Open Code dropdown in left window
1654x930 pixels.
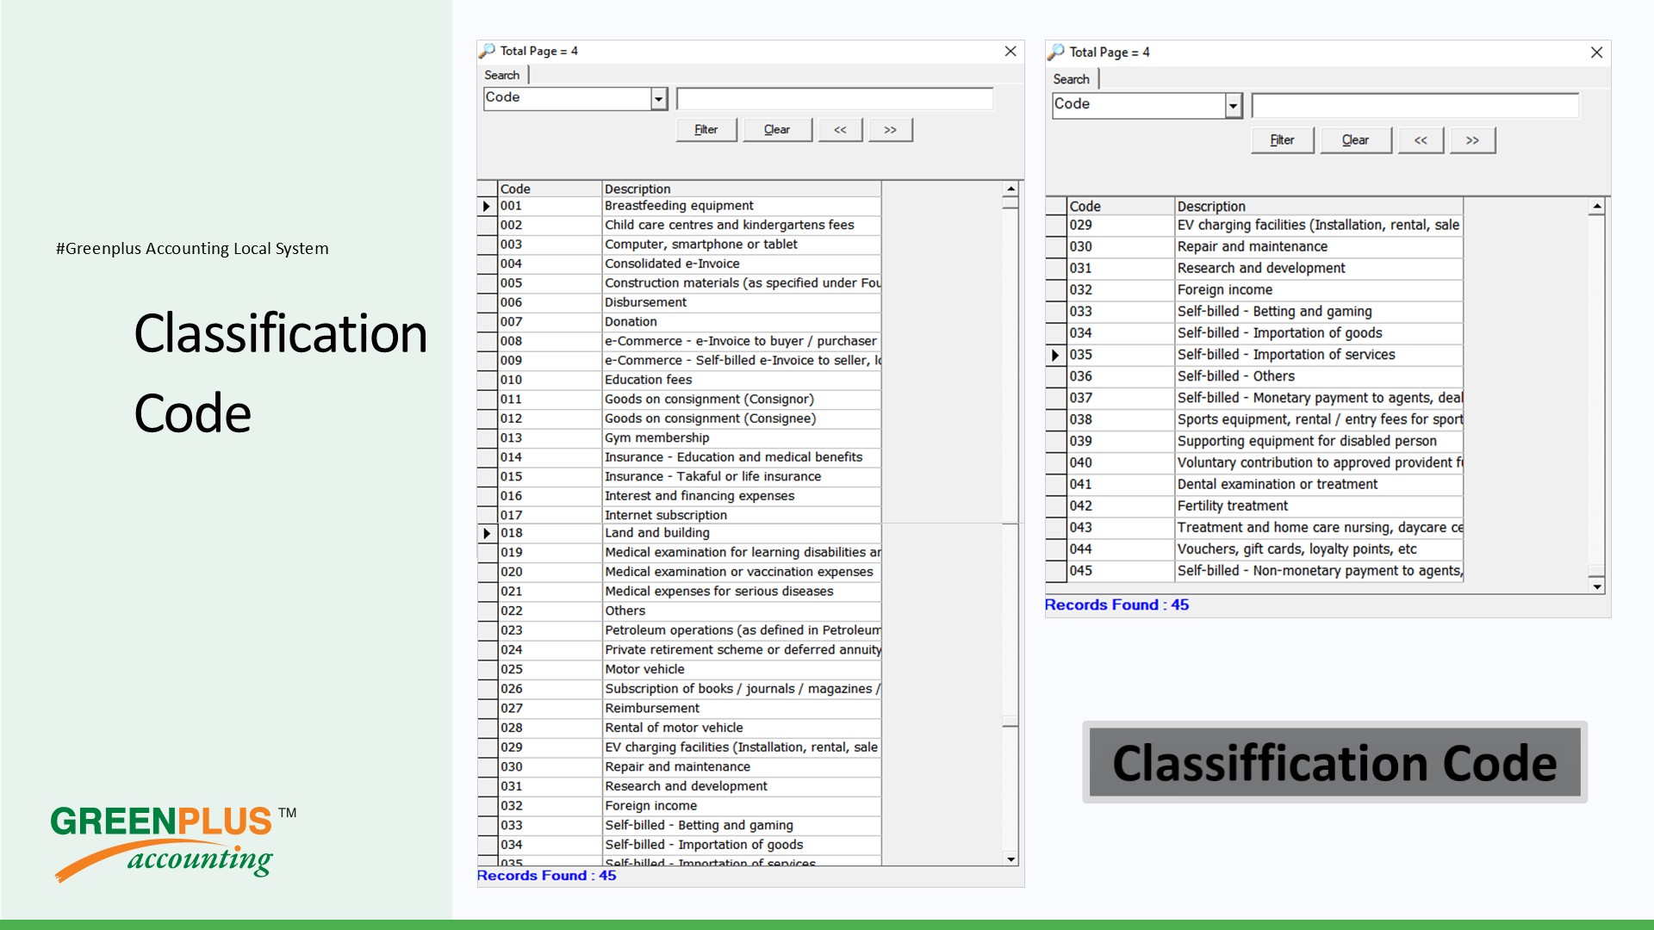click(x=659, y=99)
